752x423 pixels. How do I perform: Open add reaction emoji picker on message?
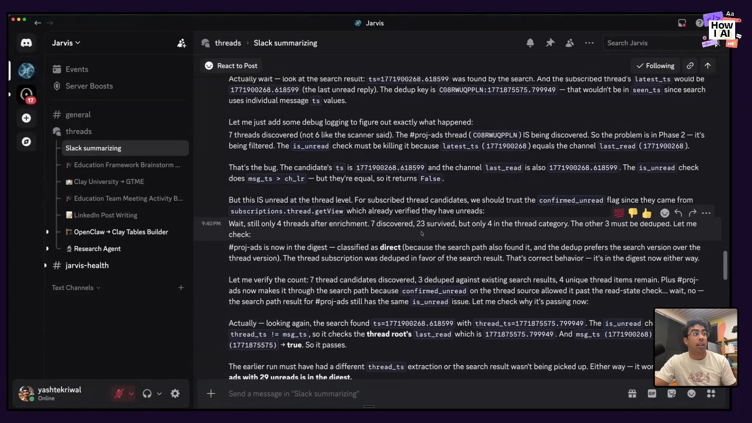coord(665,213)
